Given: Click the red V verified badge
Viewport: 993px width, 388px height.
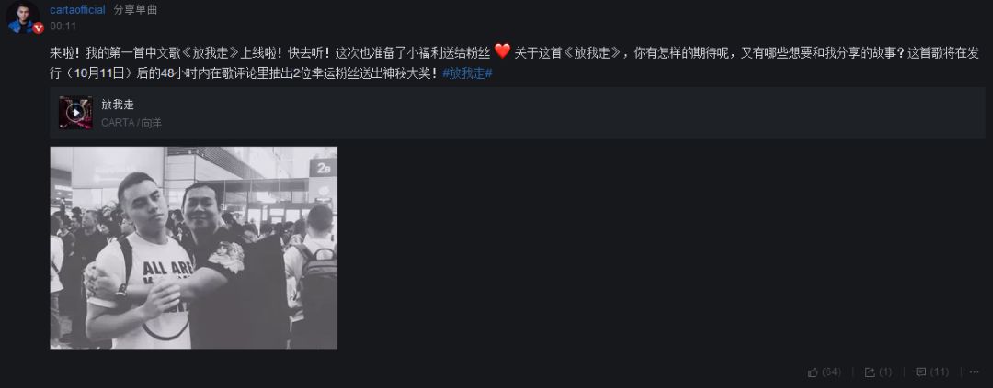Looking at the screenshot, I should pyautogui.click(x=38, y=28).
